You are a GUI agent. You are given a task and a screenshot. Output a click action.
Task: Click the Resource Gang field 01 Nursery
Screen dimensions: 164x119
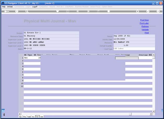(x=51, y=36)
